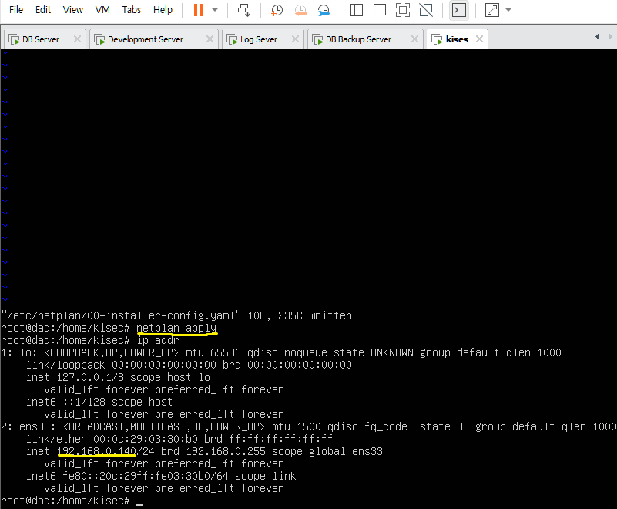The image size is (617, 509).
Task: Close the DB Backup Server tab
Action: [414, 39]
